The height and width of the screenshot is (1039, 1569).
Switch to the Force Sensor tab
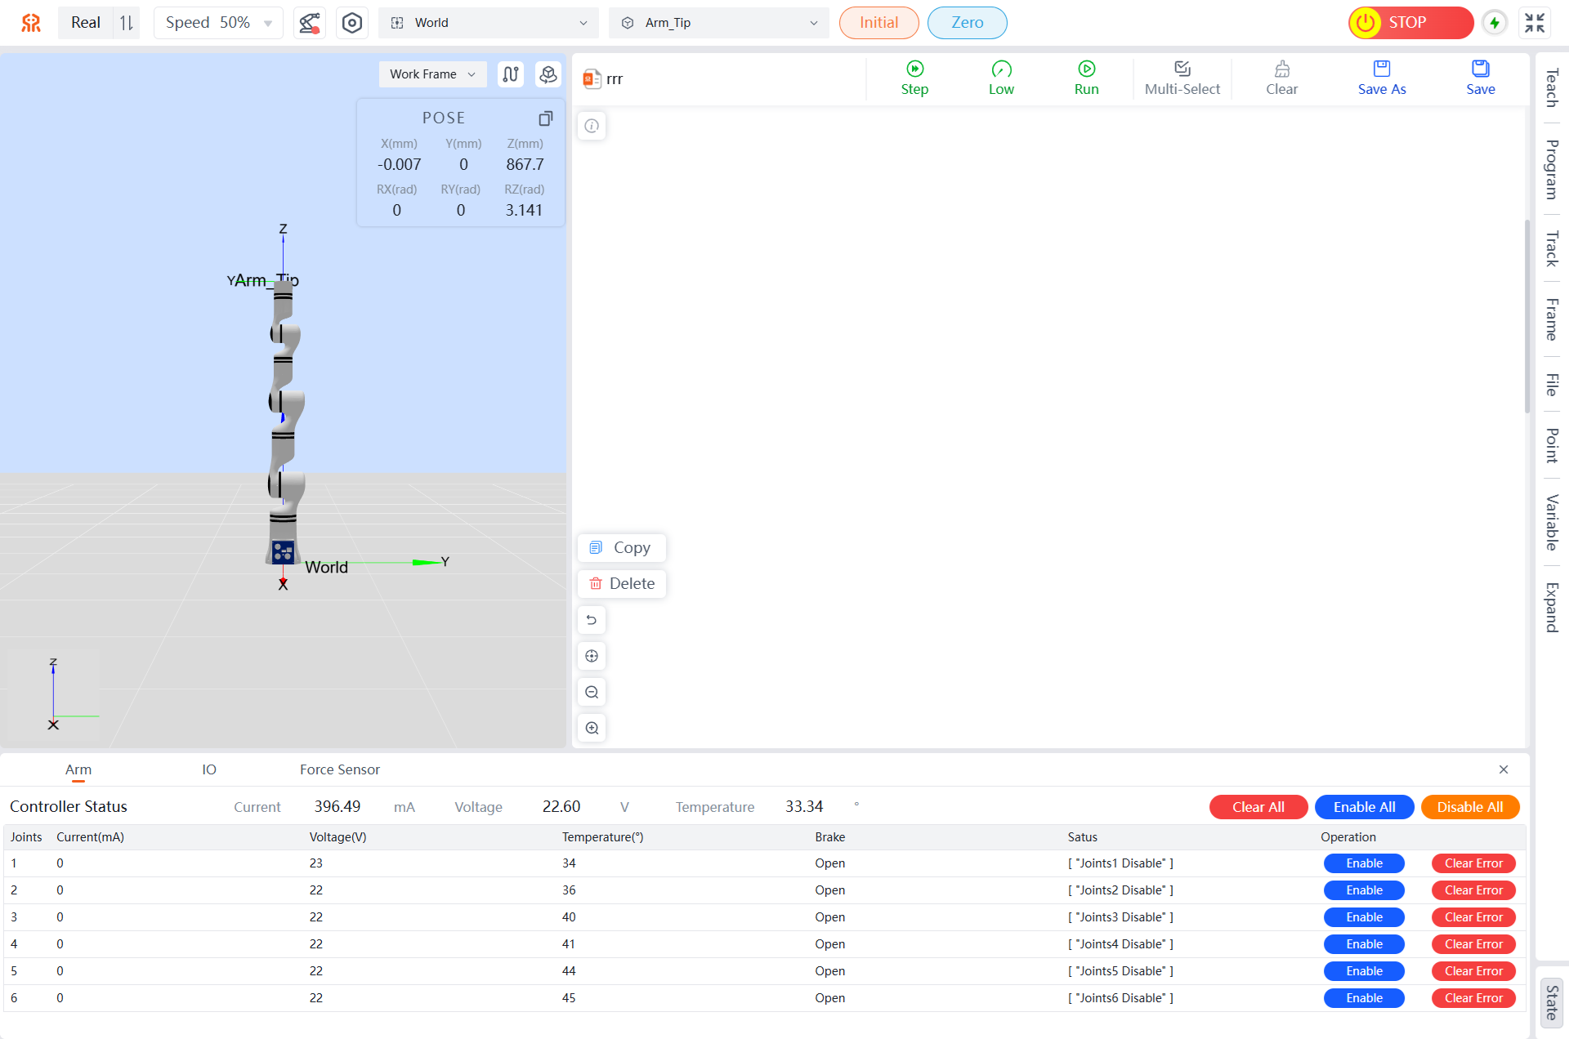(339, 769)
